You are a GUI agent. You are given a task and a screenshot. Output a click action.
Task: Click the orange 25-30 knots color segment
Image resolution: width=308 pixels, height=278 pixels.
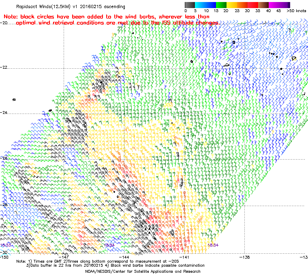[242, 5]
